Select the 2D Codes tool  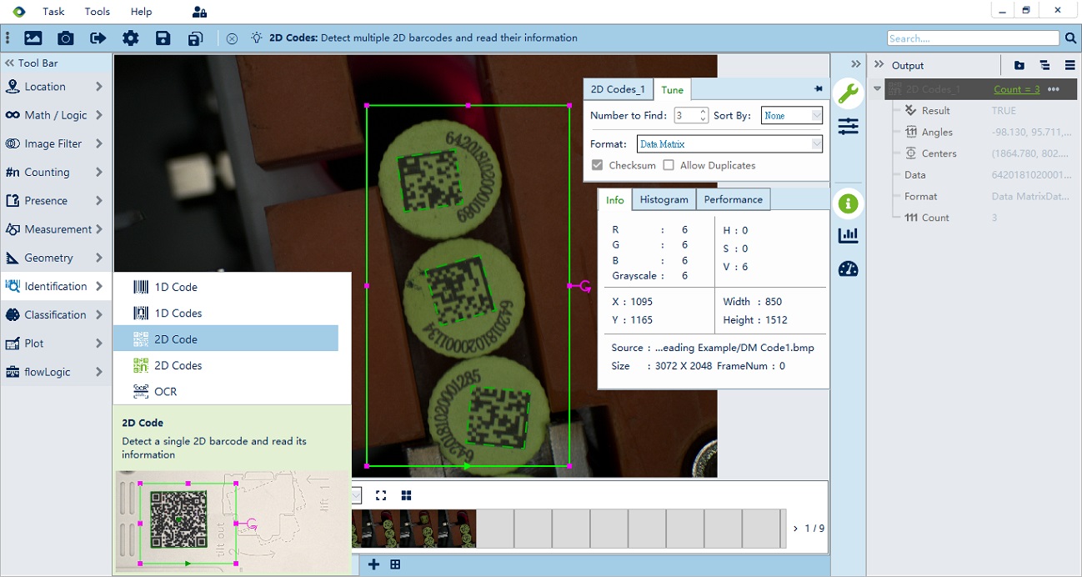pyautogui.click(x=226, y=365)
